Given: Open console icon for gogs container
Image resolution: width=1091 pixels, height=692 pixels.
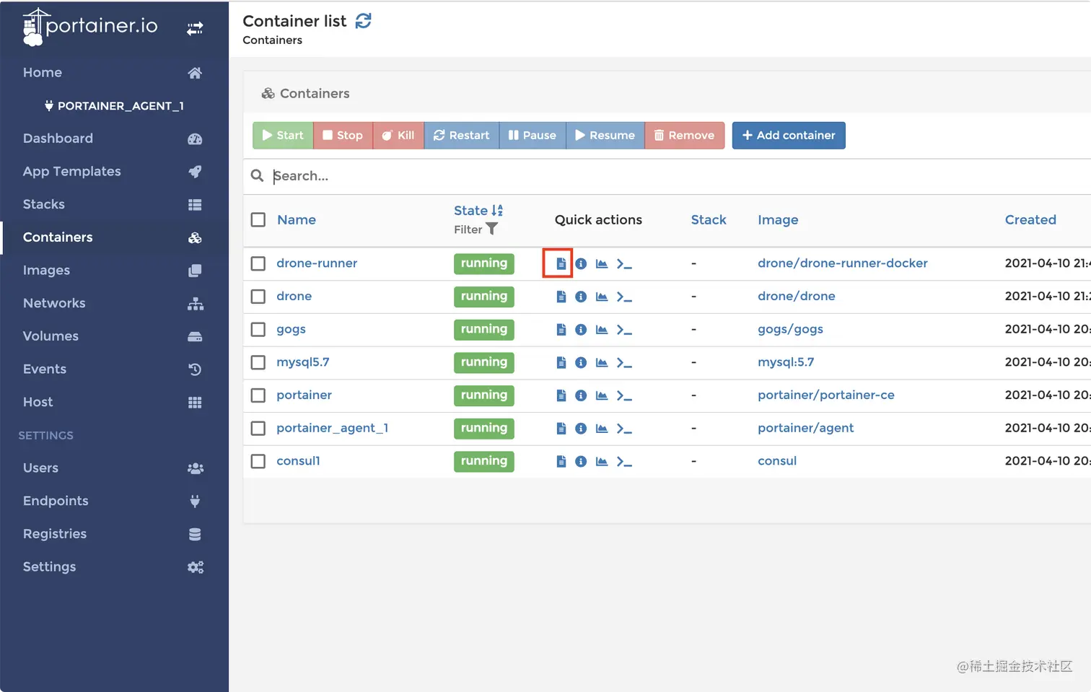Looking at the screenshot, I should (x=624, y=330).
